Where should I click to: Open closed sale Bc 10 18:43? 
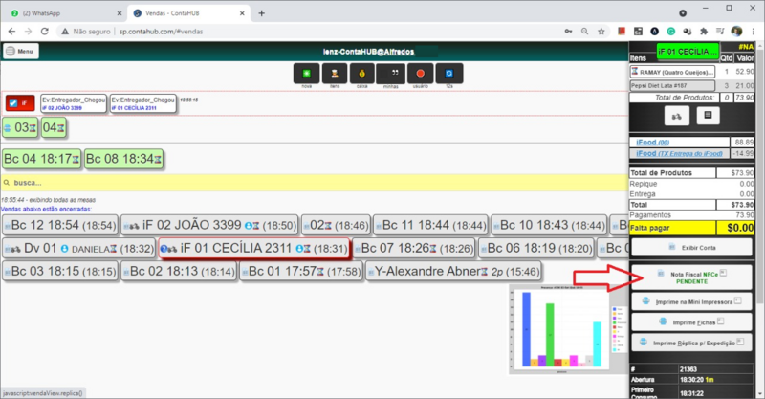[x=549, y=225]
